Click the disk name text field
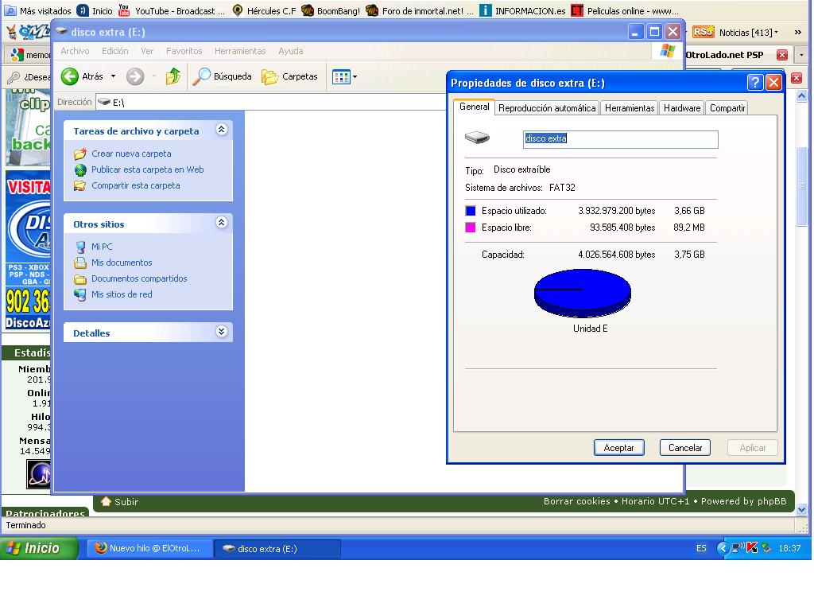 (x=620, y=139)
